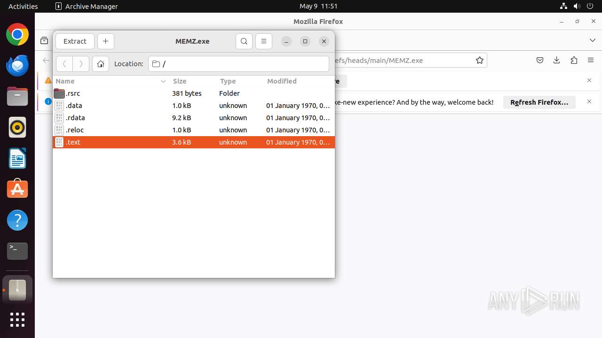Click the Extract button in Archive Manager
This screenshot has height=338, width=602.
75,41
